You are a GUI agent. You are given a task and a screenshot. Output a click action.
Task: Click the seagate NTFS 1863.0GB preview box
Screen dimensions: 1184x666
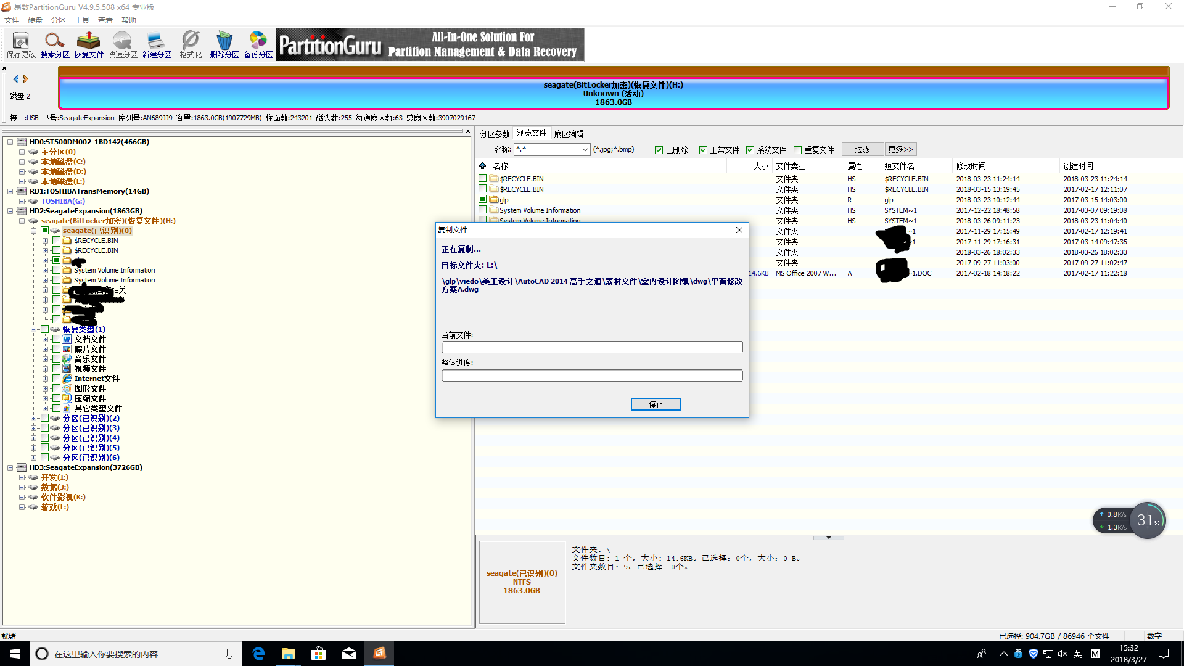[522, 582]
